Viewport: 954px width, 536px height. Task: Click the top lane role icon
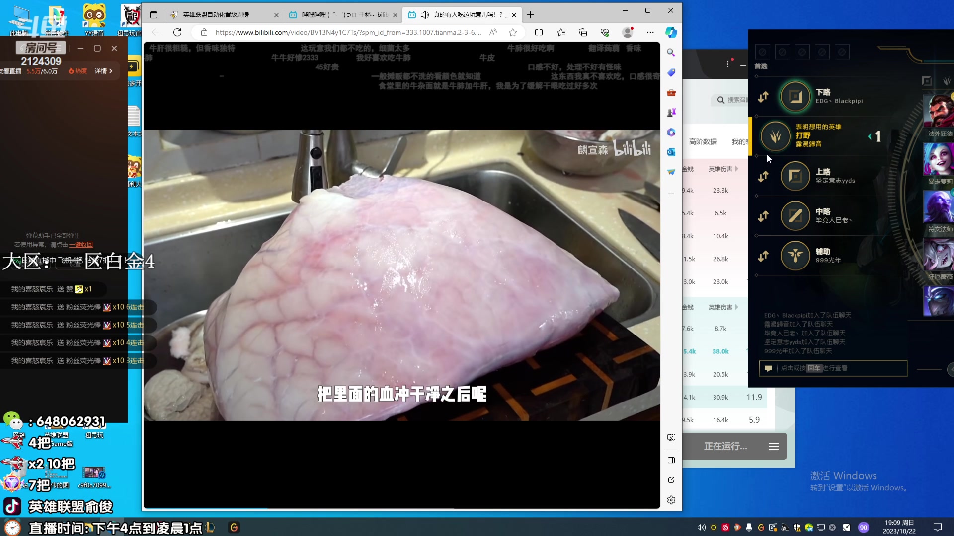point(795,176)
